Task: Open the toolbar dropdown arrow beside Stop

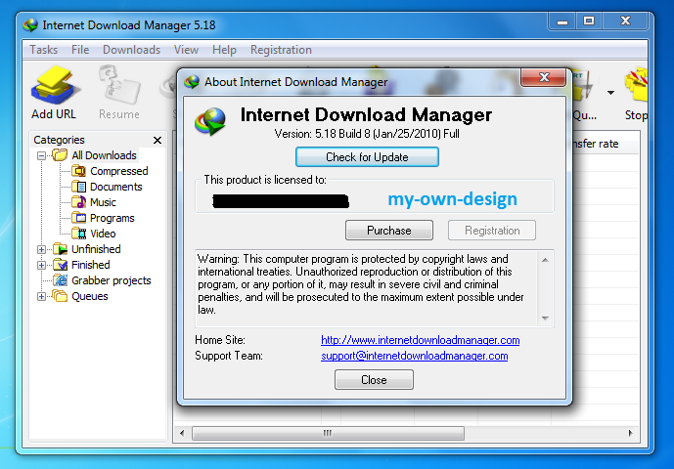Action: pyautogui.click(x=610, y=93)
